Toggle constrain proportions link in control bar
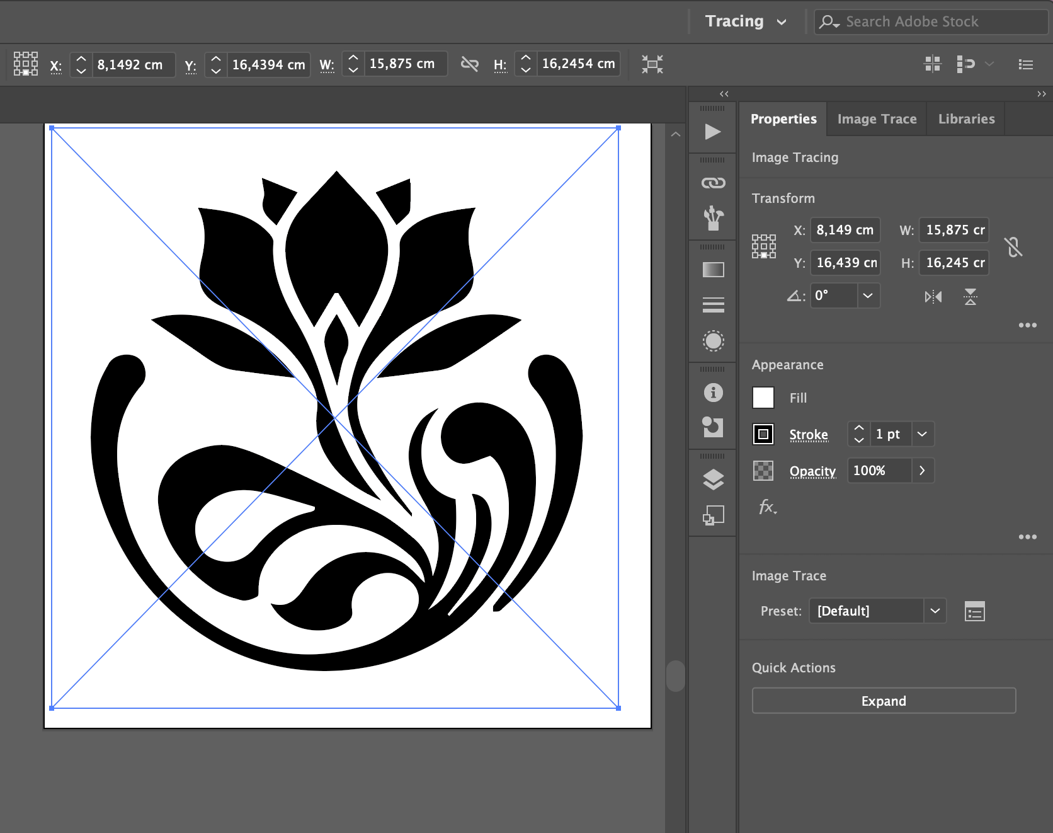Image resolution: width=1053 pixels, height=833 pixels. click(470, 64)
